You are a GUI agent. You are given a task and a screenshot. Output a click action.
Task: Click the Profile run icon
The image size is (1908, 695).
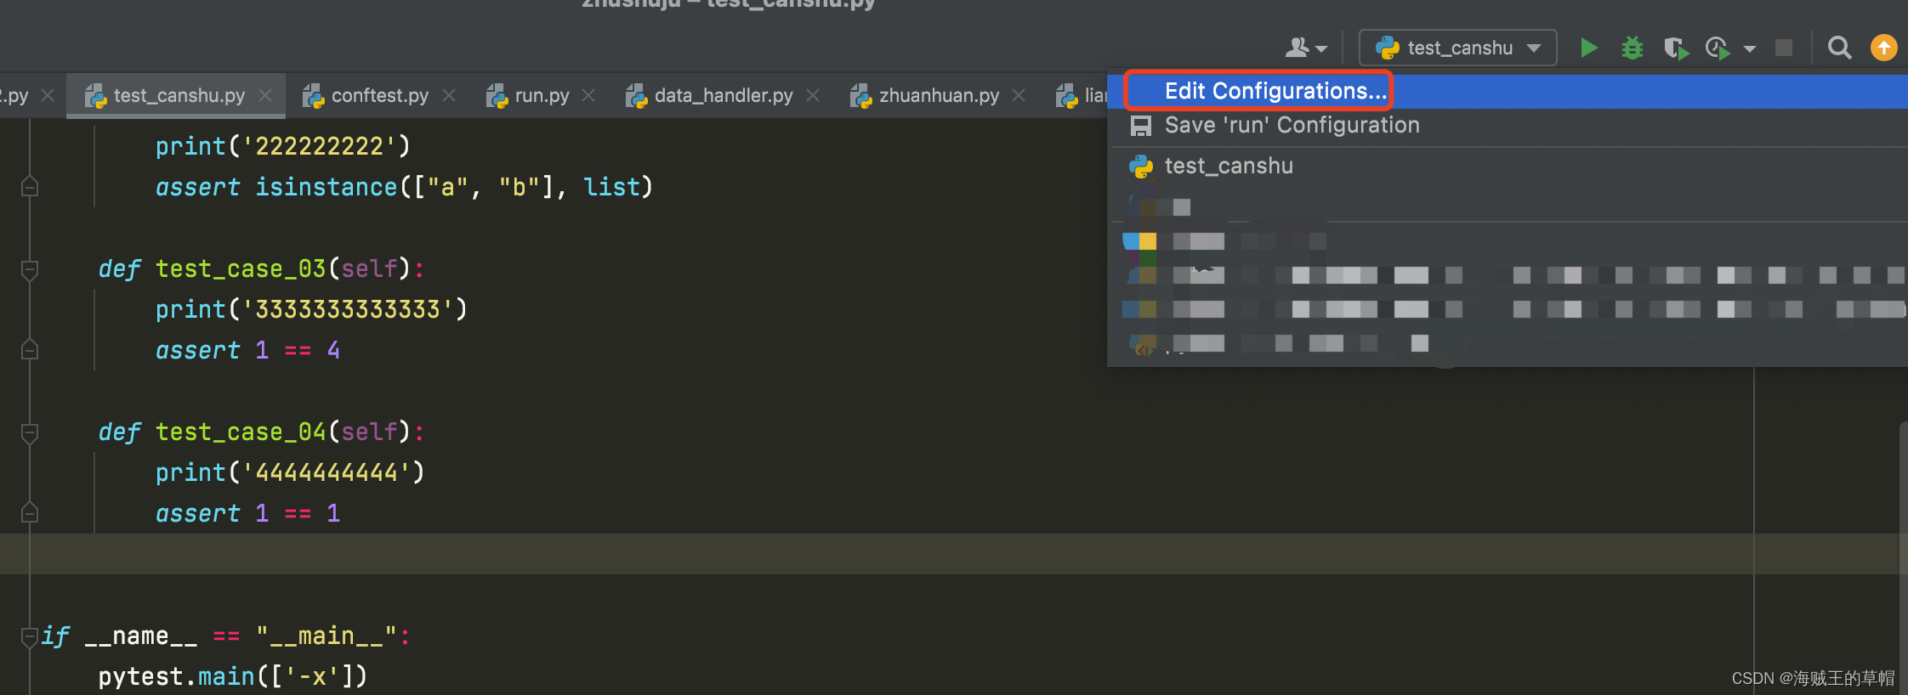click(x=1718, y=48)
